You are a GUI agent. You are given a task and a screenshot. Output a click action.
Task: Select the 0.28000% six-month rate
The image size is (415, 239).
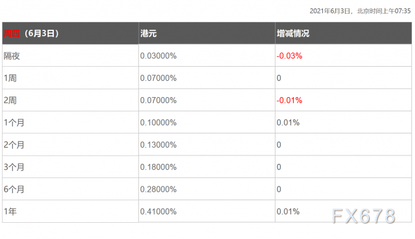(x=158, y=189)
